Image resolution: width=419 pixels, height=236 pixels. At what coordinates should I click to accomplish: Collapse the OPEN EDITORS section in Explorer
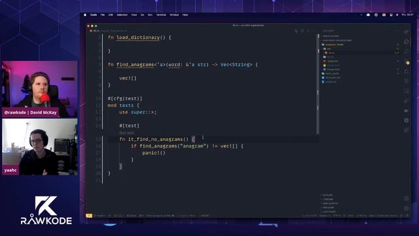[x=331, y=36]
